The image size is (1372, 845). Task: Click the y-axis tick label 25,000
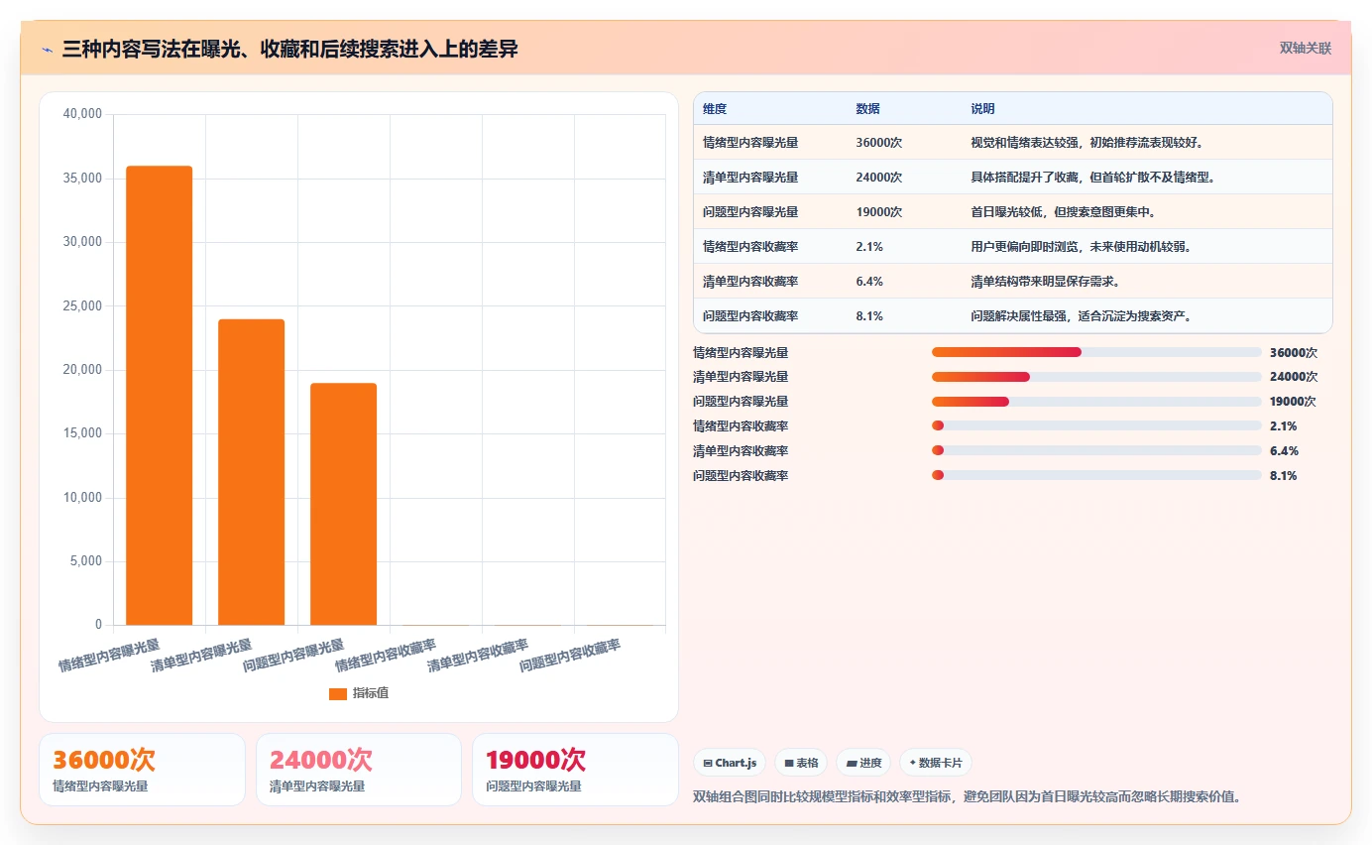(x=82, y=305)
